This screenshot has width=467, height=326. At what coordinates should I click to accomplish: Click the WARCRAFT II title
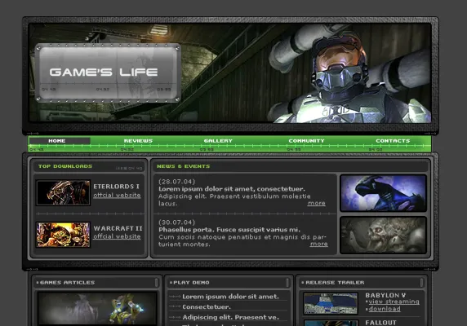tap(118, 228)
